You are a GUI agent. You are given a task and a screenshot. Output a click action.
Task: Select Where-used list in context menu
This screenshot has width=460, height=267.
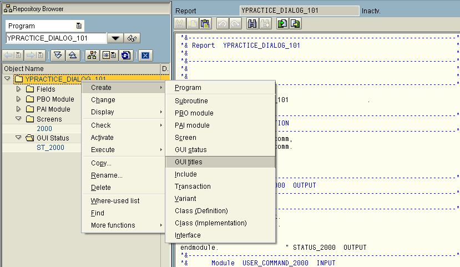(115, 201)
